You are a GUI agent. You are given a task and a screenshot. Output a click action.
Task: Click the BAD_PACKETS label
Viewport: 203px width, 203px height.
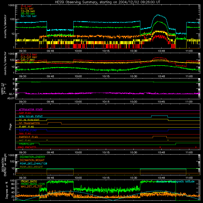pyautogui.click(x=27, y=147)
